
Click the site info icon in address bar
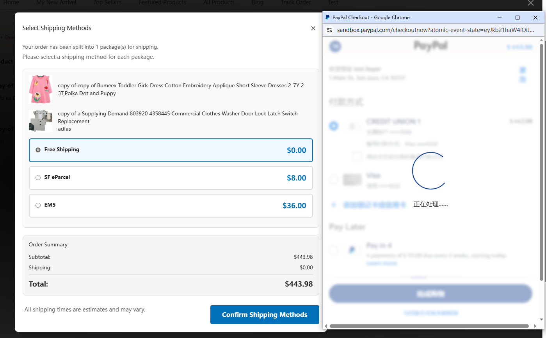point(329,30)
